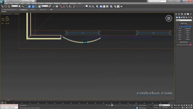Open Select by Name dialog

(23, 6)
